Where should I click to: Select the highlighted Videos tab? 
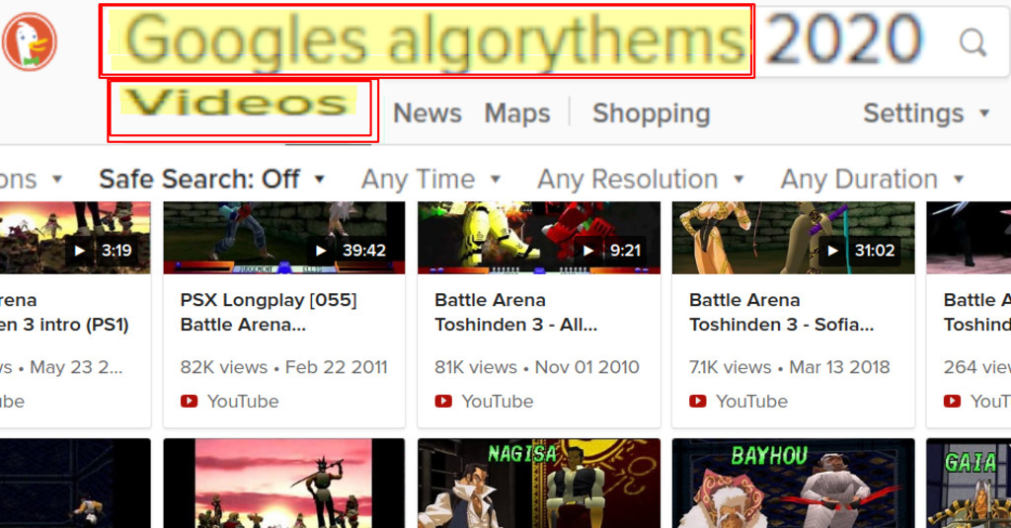coord(239,104)
